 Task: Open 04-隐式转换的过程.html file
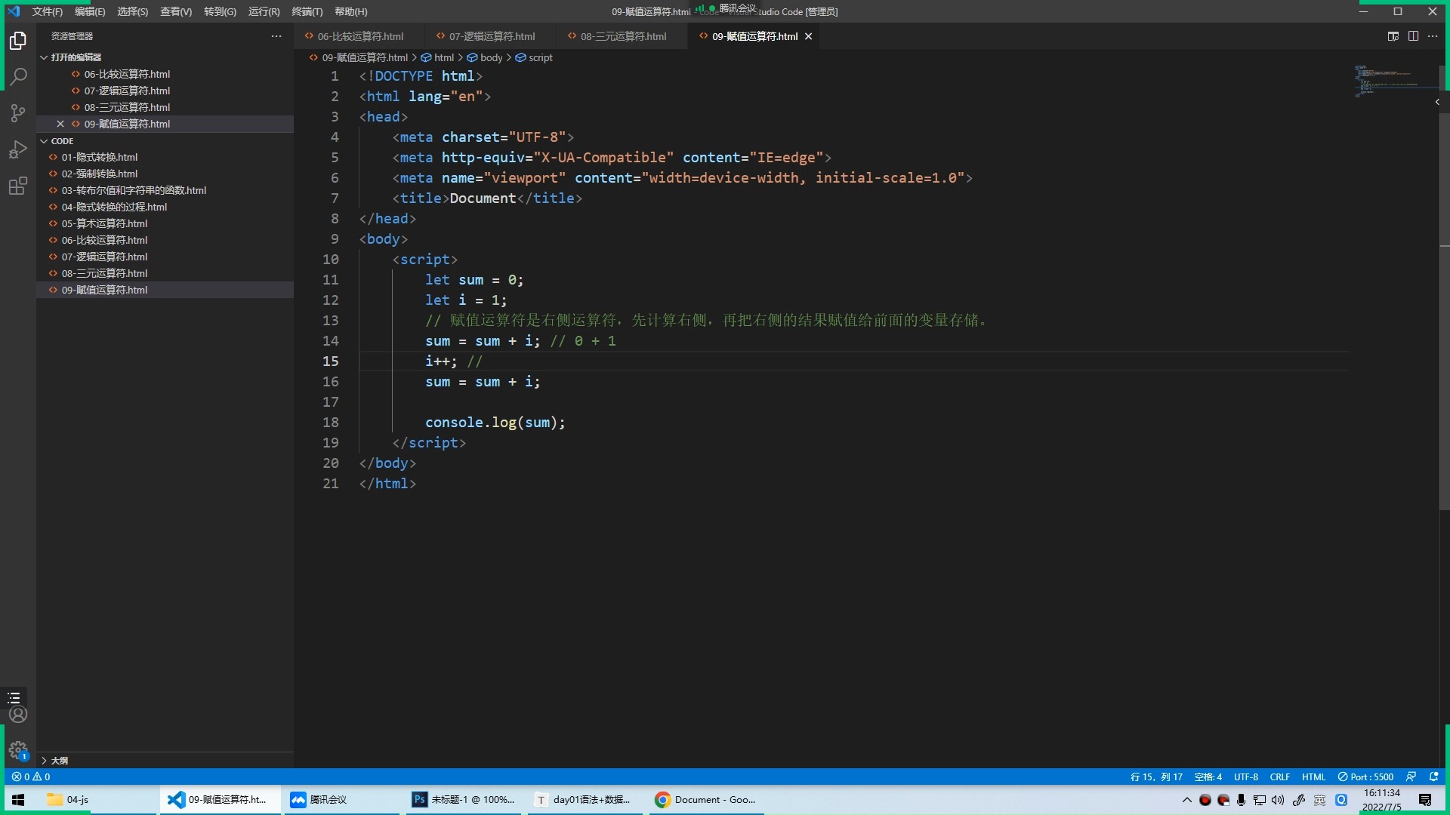[165, 207]
